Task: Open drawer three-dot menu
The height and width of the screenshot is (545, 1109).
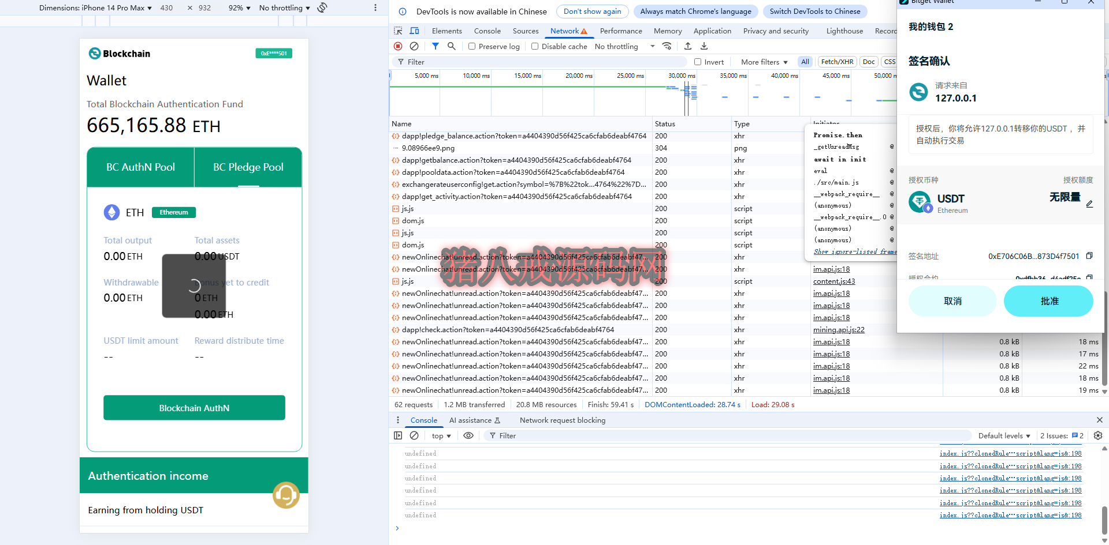Action: pyautogui.click(x=398, y=420)
